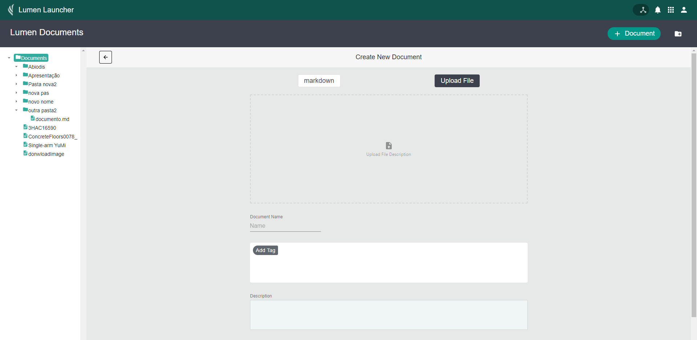Select the outra pasta2 tree label
697x340 pixels.
[x=43, y=110]
